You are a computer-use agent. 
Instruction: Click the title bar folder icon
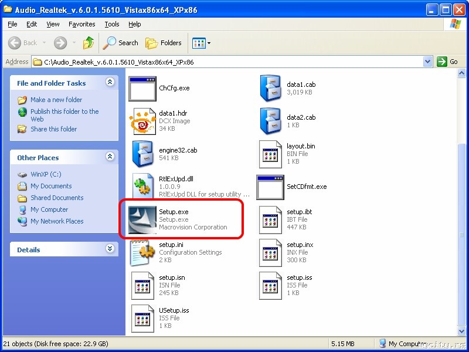(x=8, y=9)
